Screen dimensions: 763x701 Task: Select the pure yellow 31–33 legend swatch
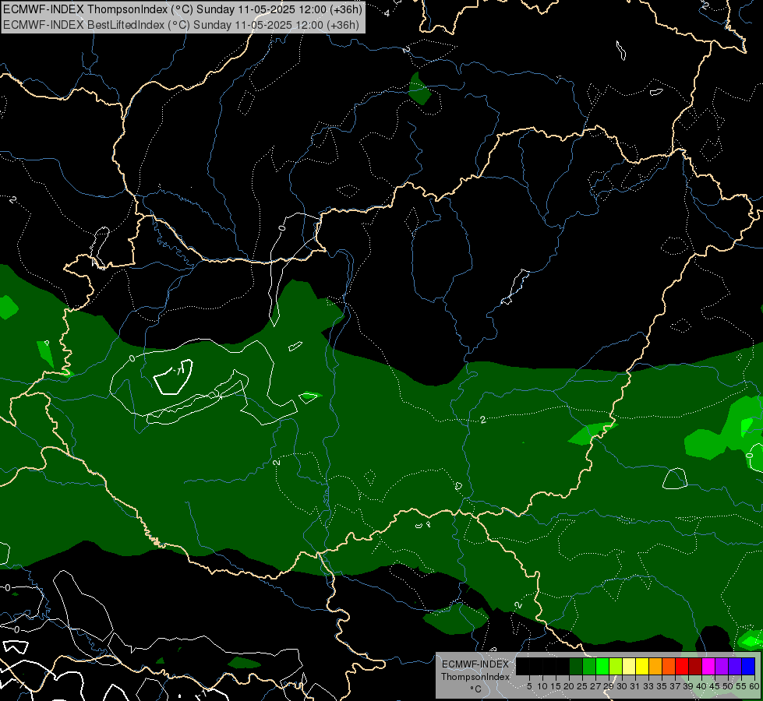(642, 667)
